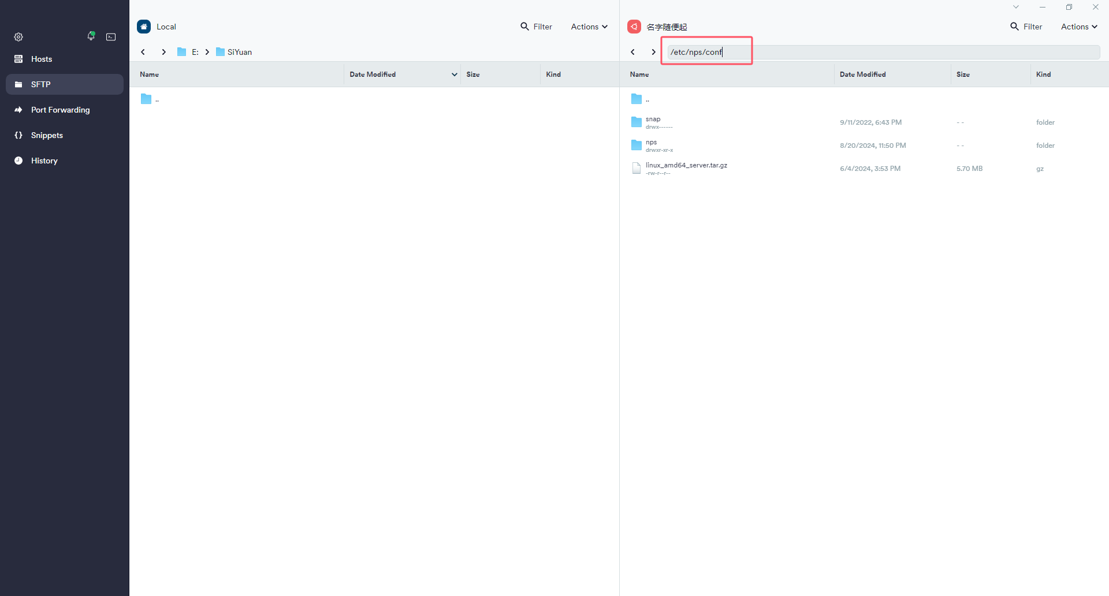Go forward in remote pane navigation
The height and width of the screenshot is (596, 1109).
pyautogui.click(x=653, y=52)
